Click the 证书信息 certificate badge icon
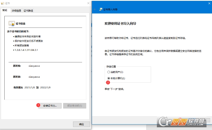212x130 pixels. 12,23
